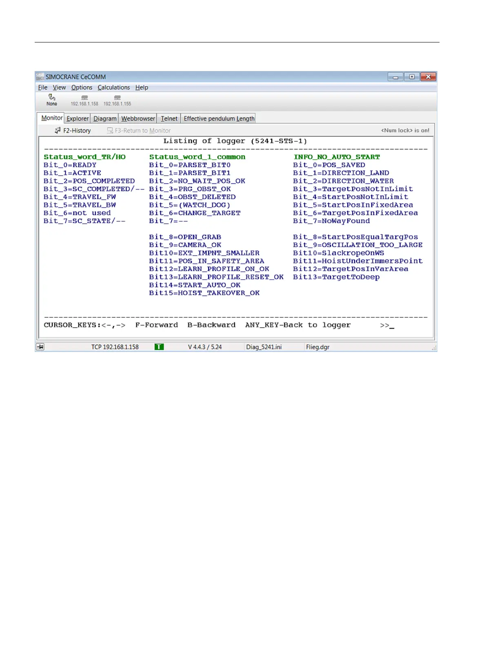The image size is (486, 648).
Task: Open the Effective pendulum Length tab
Action: [x=219, y=118]
